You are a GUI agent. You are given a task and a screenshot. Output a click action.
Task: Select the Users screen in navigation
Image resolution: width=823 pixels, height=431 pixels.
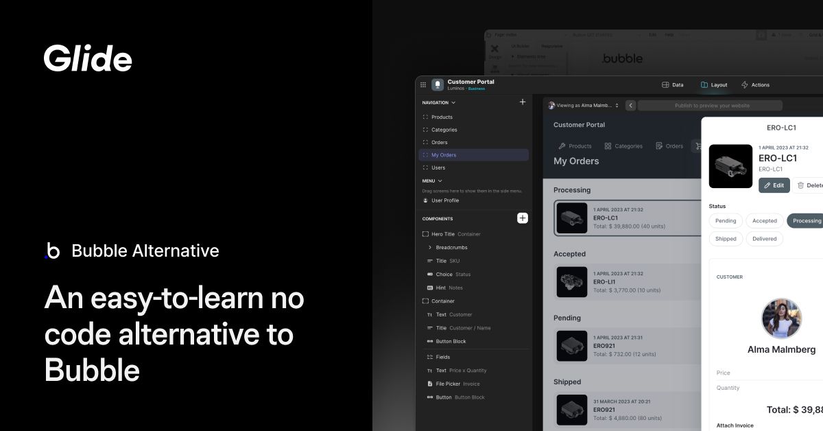[473, 167]
